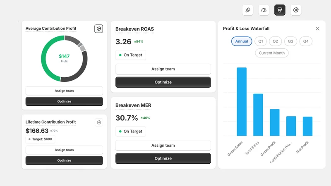The image size is (331, 186).
Task: Optimize Lifetime Contribution Profit
Action: [x=64, y=160]
